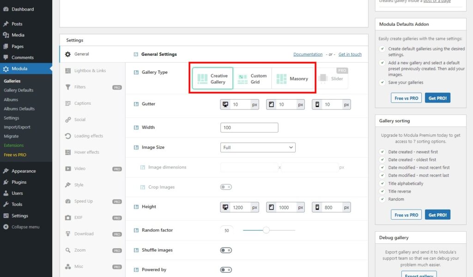Open Plugins from the admin sidebar
The image size is (473, 277).
point(19,182)
